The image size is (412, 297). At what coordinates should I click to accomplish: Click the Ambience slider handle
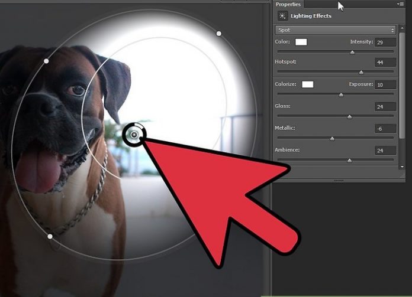click(349, 160)
